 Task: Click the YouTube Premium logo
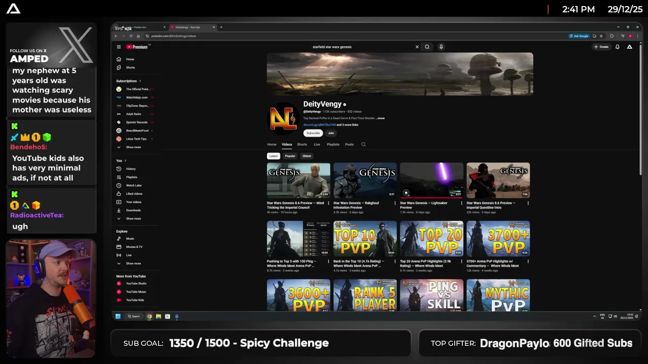coord(137,47)
